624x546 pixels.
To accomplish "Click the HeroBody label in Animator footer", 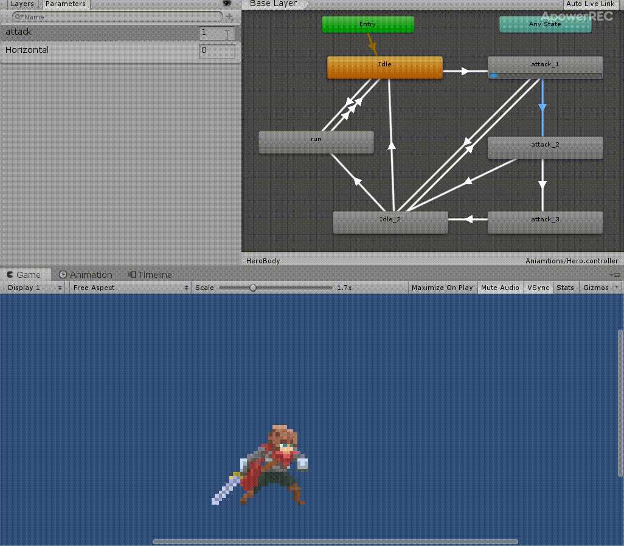I will click(263, 261).
